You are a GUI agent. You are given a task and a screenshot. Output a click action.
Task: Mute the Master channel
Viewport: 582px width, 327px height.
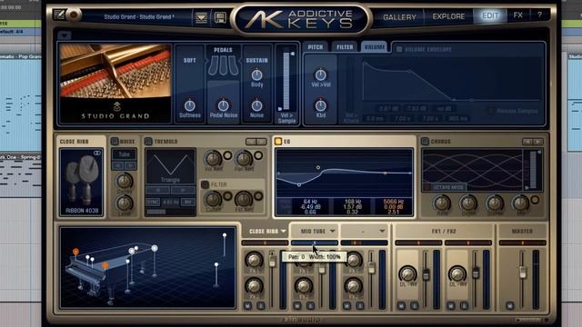pos(509,306)
